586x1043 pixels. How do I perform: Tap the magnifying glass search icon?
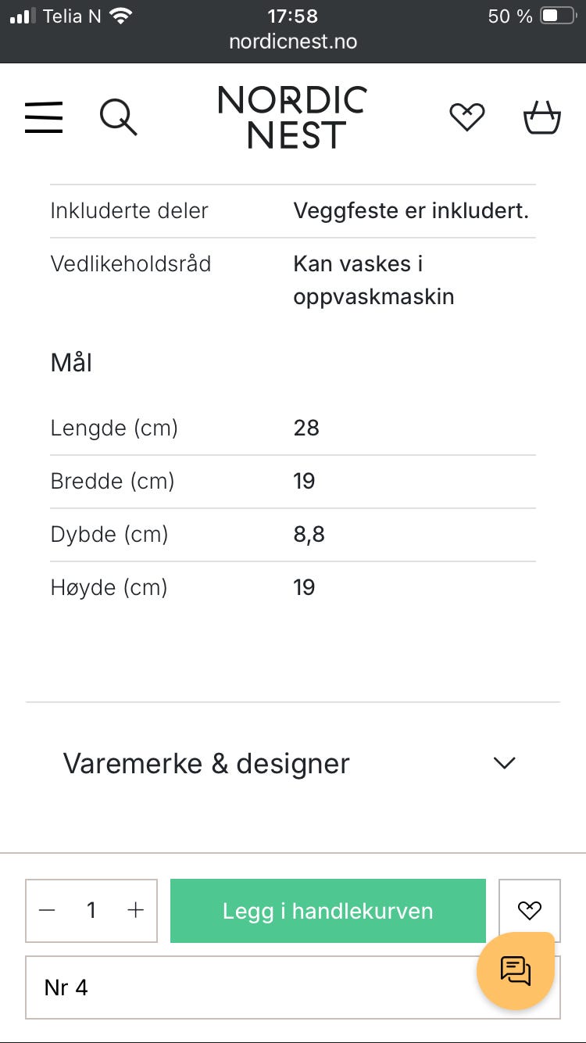(118, 118)
